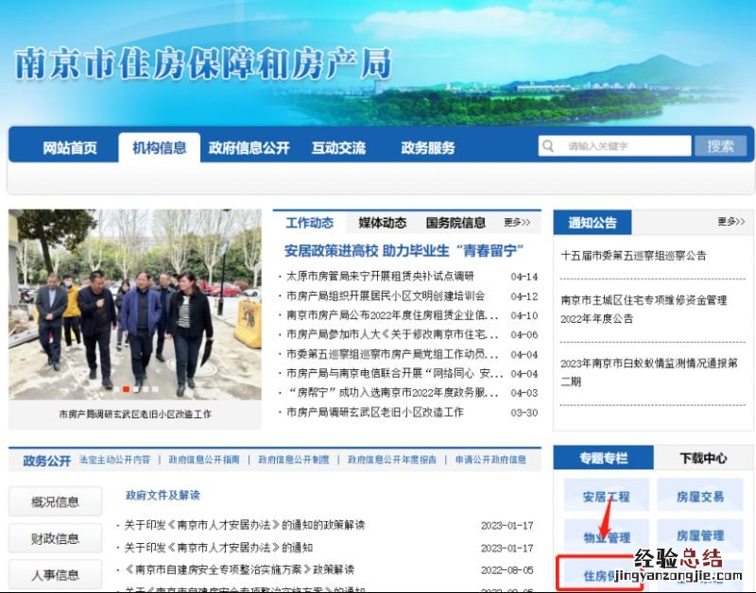Open the 房屋交易 special topic tile
This screenshot has width=756, height=593.
(x=700, y=497)
